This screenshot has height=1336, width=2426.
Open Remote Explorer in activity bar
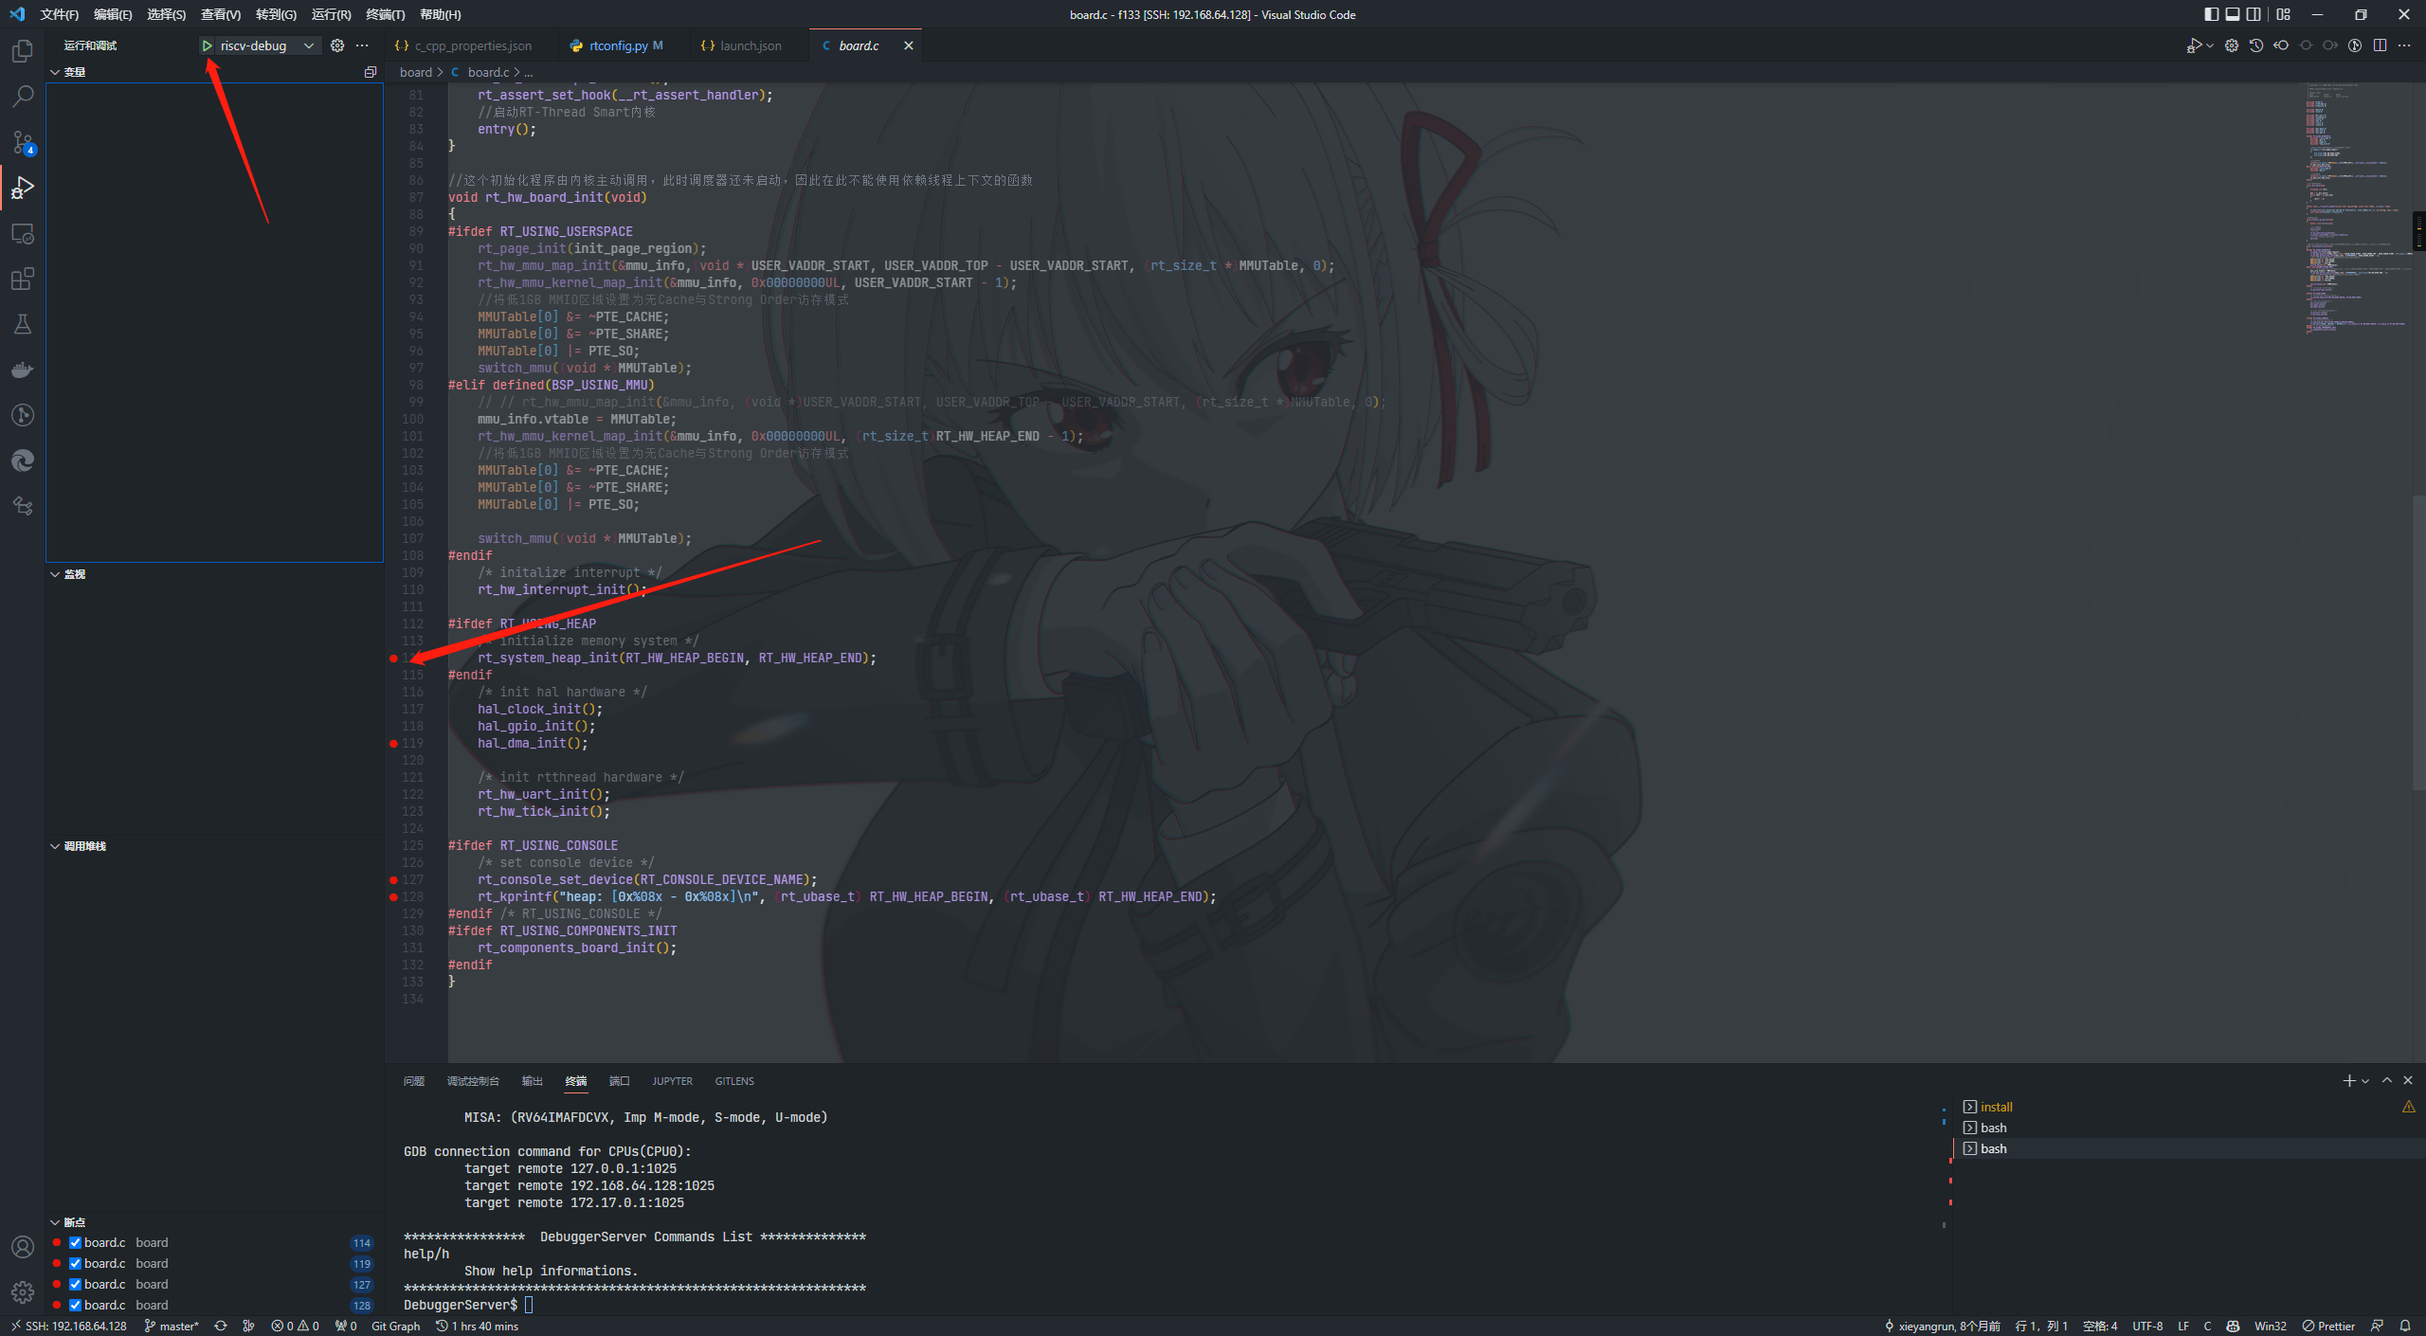tap(23, 233)
